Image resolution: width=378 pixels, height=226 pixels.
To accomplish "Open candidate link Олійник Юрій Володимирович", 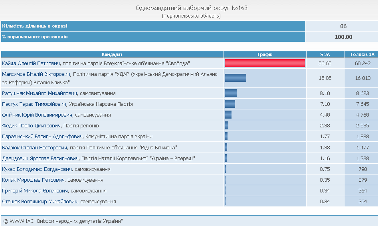I will 37,115.
